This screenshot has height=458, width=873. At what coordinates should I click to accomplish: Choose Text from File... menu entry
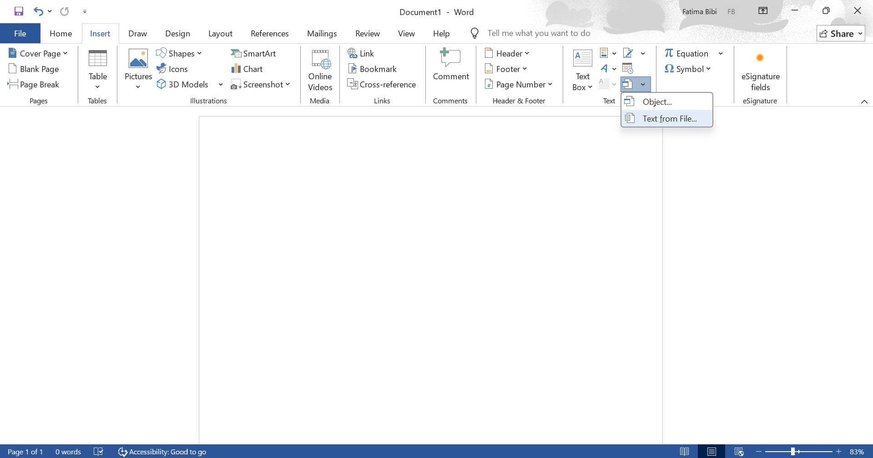[667, 118]
